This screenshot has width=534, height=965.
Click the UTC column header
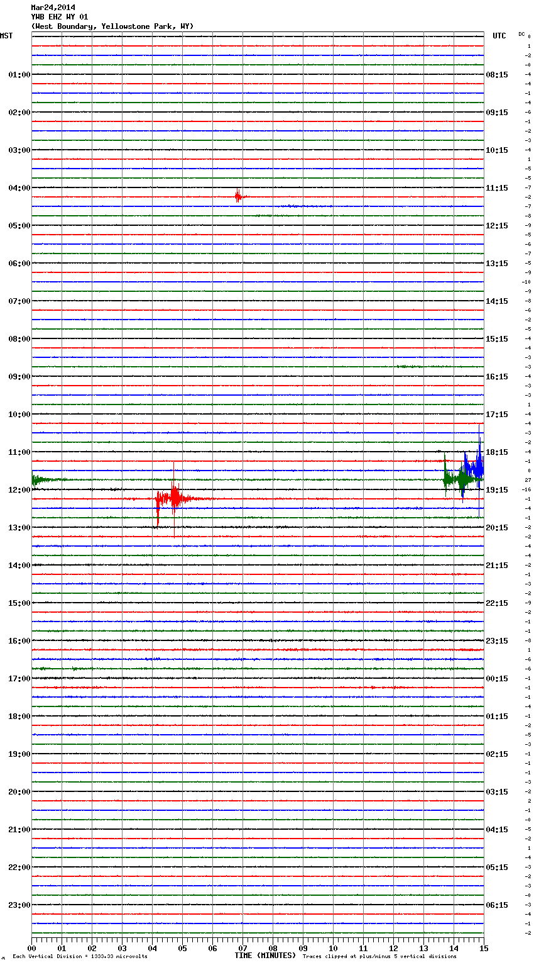499,36
